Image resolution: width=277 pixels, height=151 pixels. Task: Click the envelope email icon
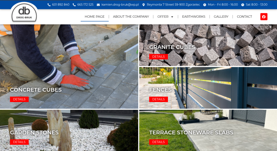pyautogui.click(x=98, y=5)
